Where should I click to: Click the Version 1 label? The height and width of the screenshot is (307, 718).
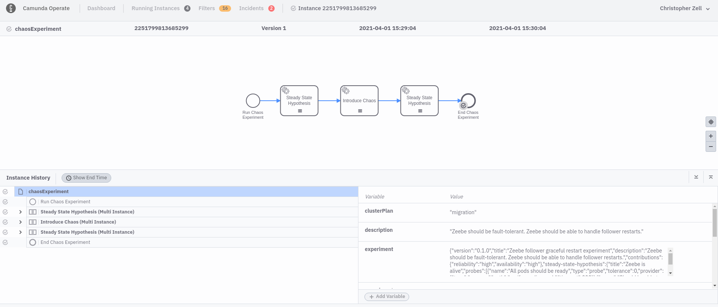274,28
